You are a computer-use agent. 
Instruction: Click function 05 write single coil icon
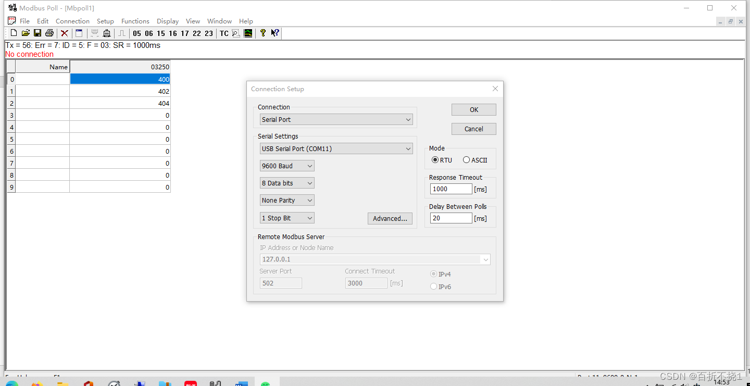coord(137,33)
